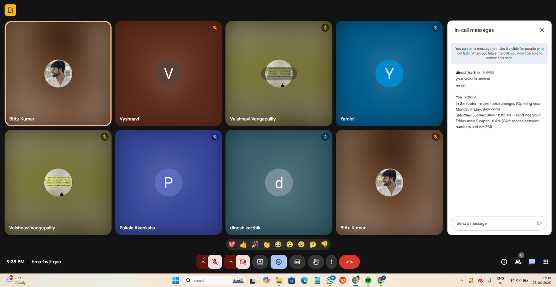Toggle the emoji reactions button
556x287 pixels.
click(x=279, y=262)
